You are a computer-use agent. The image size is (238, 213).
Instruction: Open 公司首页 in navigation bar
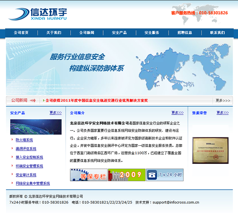21,33
